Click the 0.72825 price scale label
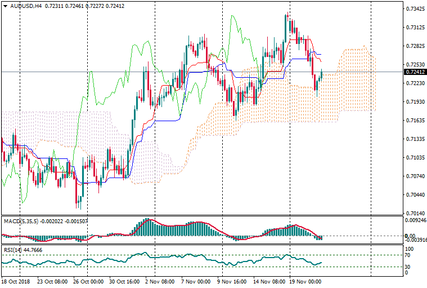This screenshot has height=288, width=427. [x=414, y=46]
